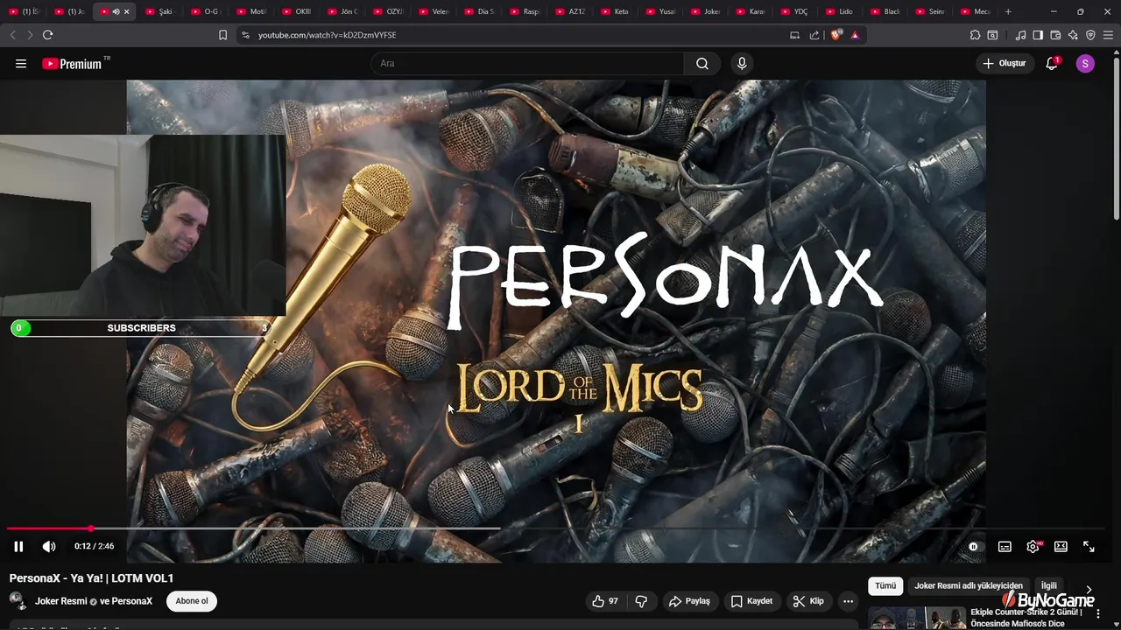Image resolution: width=1121 pixels, height=630 pixels.
Task: Open a new browser tab
Action: (1008, 11)
